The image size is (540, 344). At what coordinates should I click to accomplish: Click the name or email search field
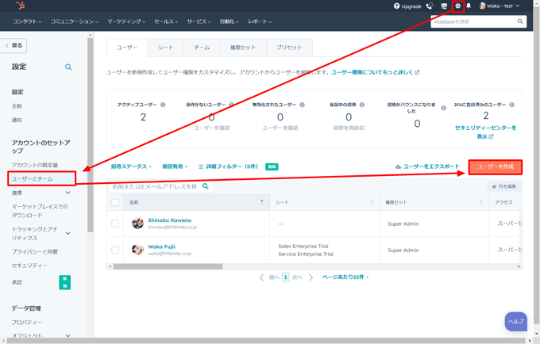155,186
